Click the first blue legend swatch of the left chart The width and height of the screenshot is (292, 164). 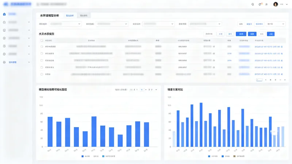click(82, 156)
